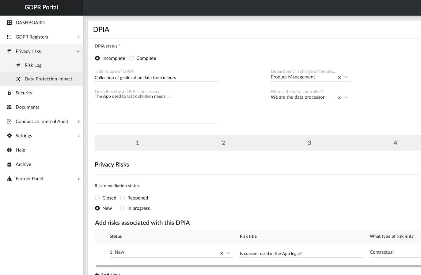Screen dimensions: 421x275
Task: Open the data controller dropdown arrow
Action: click(x=346, y=97)
